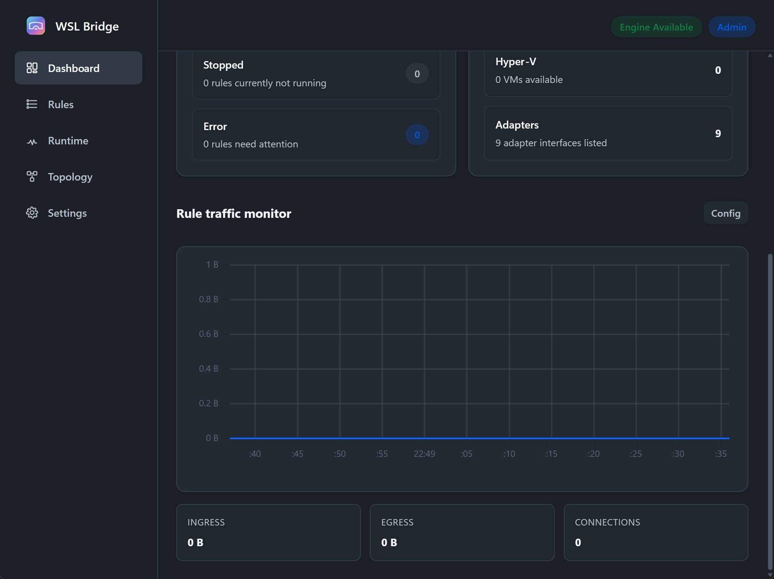Click the Dashboard grid icon
The height and width of the screenshot is (579, 774).
pyautogui.click(x=32, y=68)
